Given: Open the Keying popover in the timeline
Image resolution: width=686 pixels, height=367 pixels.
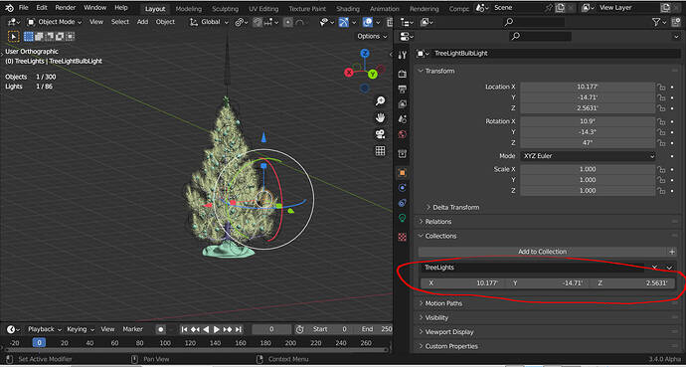Looking at the screenshot, I should 82,329.
